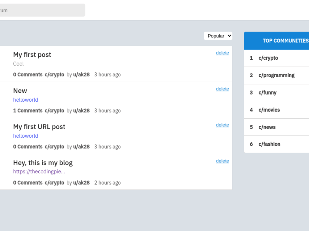309x231 pixels.
Task: Open c/programming from Top Communities
Action: pyautogui.click(x=277, y=75)
